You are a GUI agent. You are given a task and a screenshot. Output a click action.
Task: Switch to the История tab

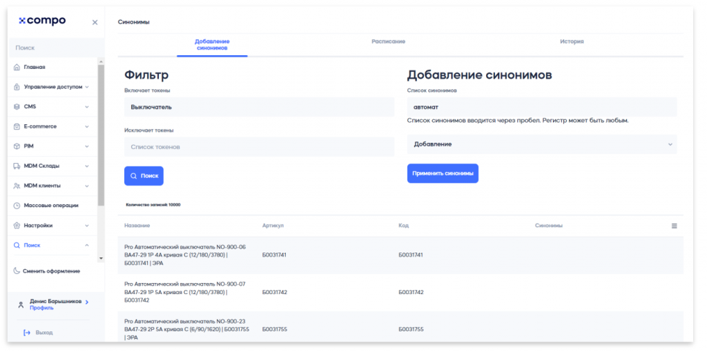tap(572, 42)
